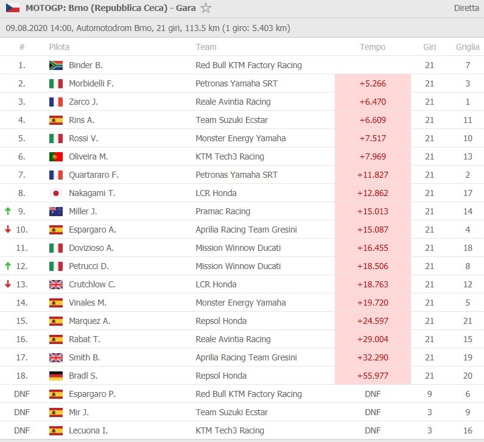The height and width of the screenshot is (442, 484).
Task: Click team LCR Honda for Nakagami
Action: tap(216, 193)
